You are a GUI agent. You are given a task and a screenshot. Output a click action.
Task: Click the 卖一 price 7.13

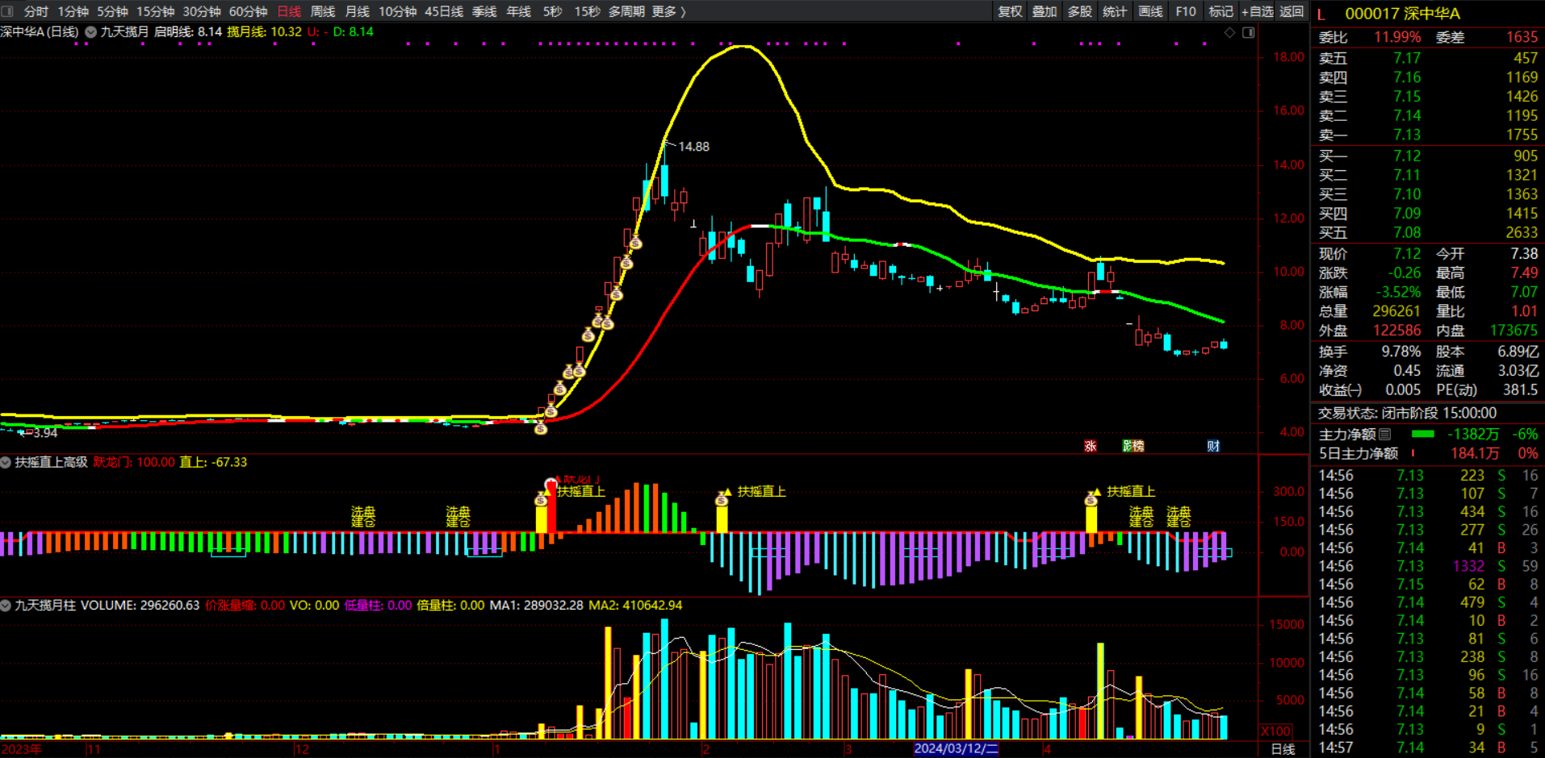pos(1407,135)
